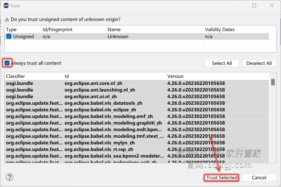This screenshot has width=281, height=187.
Task: Click the Name column header
Action: pyautogui.click(x=155, y=29)
